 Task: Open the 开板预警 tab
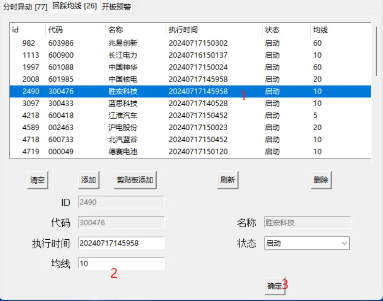[x=116, y=7]
